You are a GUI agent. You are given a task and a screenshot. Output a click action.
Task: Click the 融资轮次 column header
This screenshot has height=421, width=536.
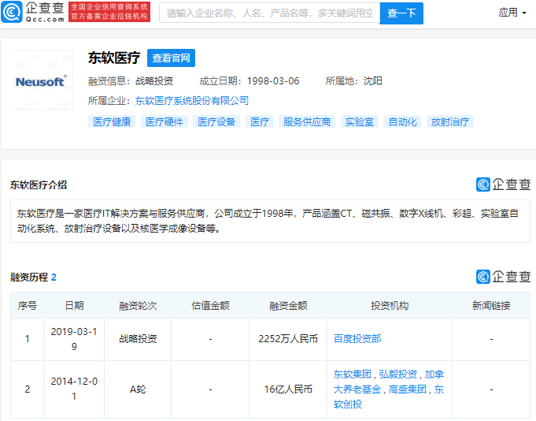[x=138, y=305]
